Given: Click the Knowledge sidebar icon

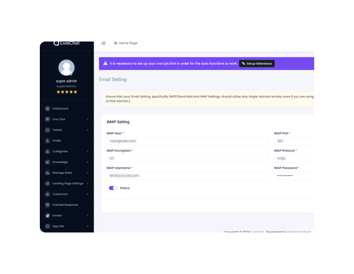Looking at the screenshot, I should point(48,162).
